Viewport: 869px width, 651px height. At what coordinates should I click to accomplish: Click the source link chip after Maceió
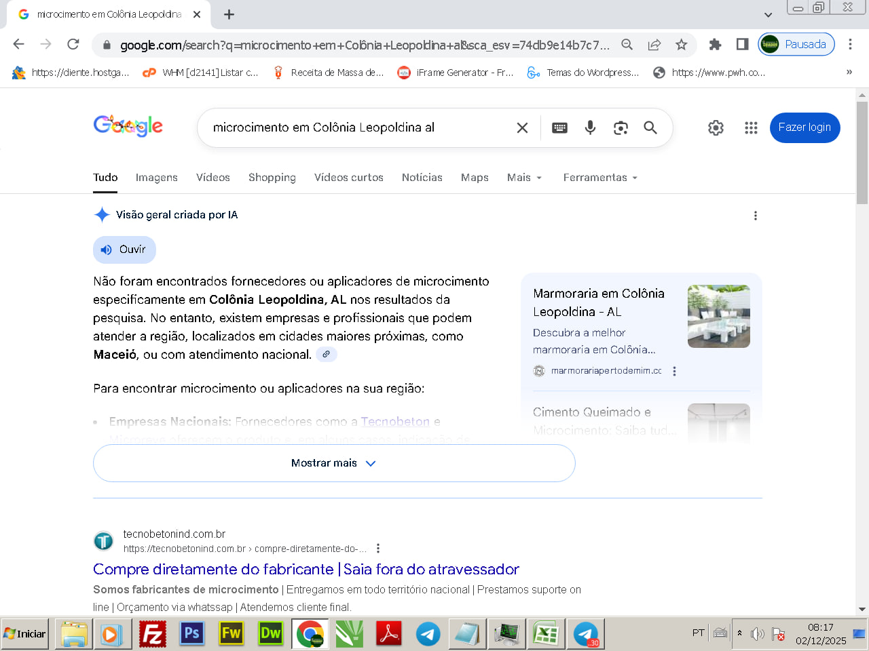(327, 354)
